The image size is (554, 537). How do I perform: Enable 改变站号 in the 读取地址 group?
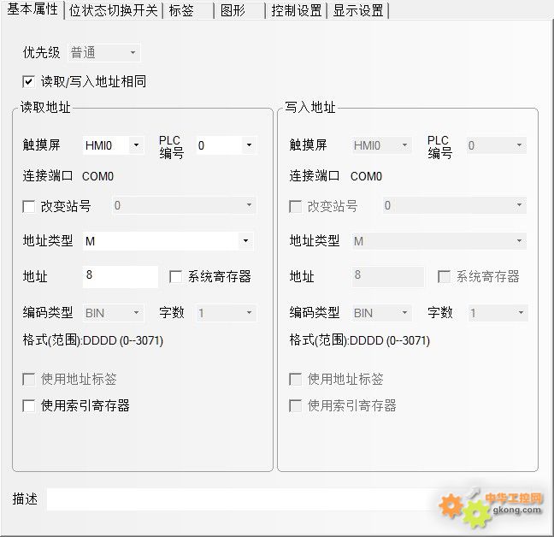29,206
